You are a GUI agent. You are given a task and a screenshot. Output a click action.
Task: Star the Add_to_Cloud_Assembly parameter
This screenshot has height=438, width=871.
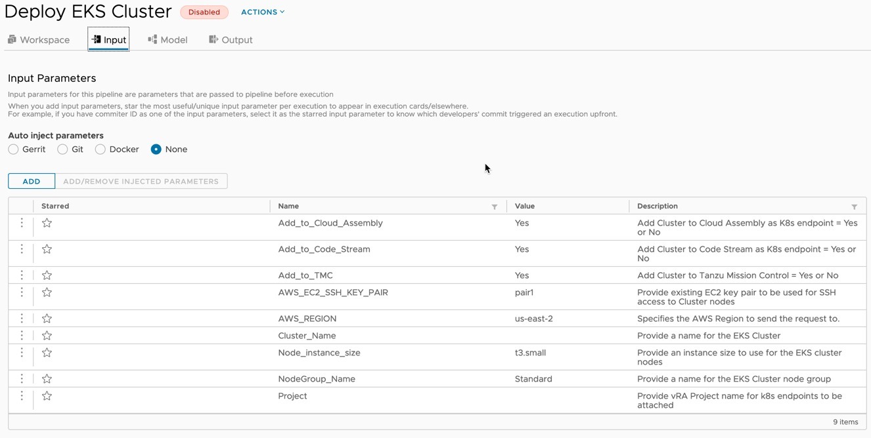(x=47, y=223)
